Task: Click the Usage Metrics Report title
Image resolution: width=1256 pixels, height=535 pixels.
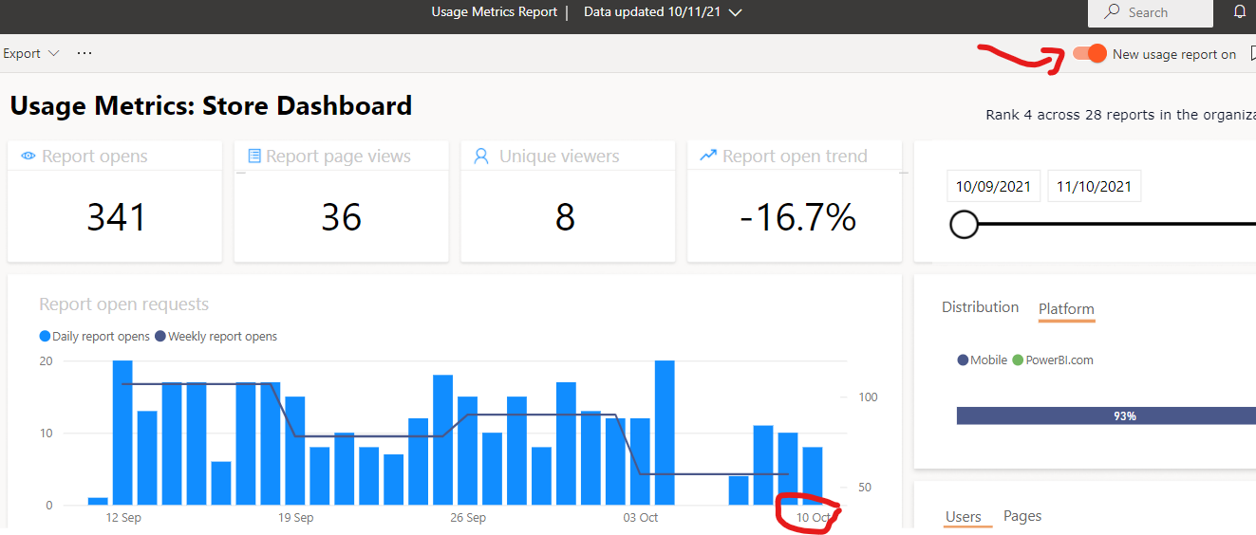Action: pos(494,12)
